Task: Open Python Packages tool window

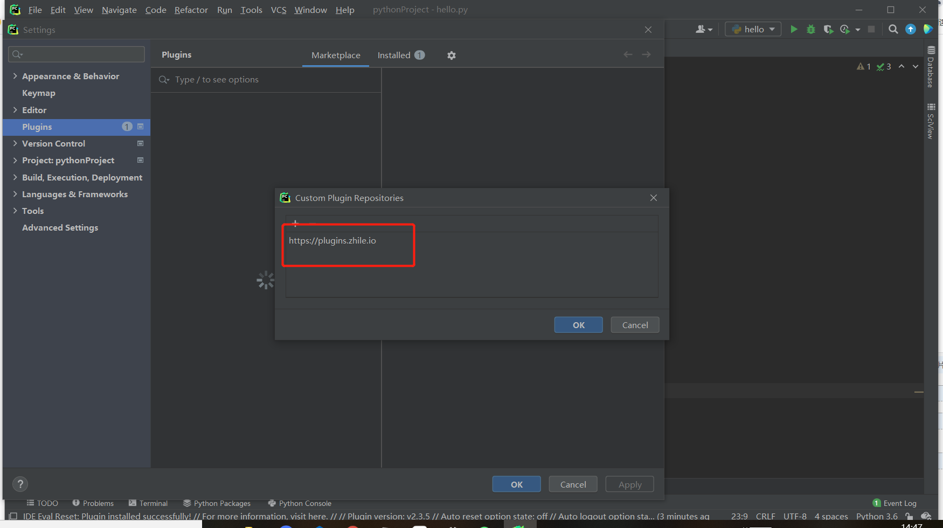Action: pyautogui.click(x=217, y=503)
